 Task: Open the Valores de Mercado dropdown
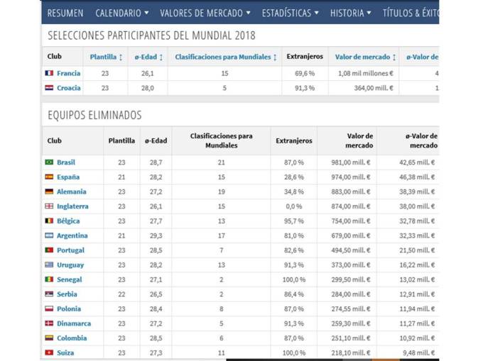click(x=205, y=13)
